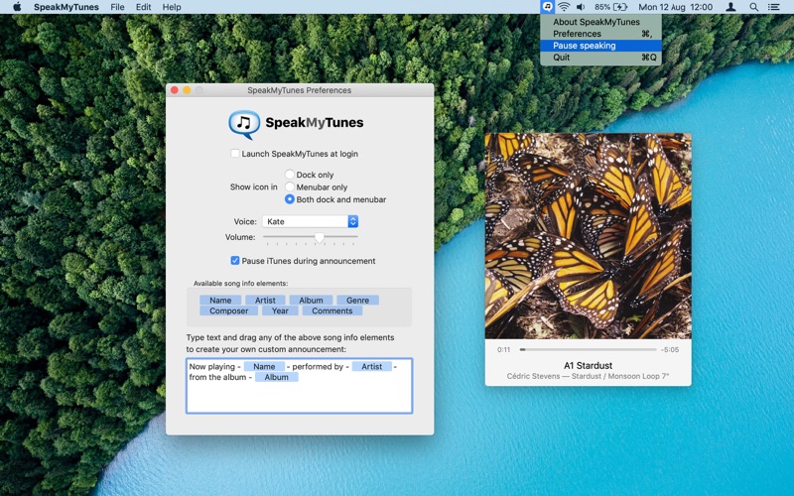Choose About SpeakMyTunes from dropdown menu

point(600,22)
